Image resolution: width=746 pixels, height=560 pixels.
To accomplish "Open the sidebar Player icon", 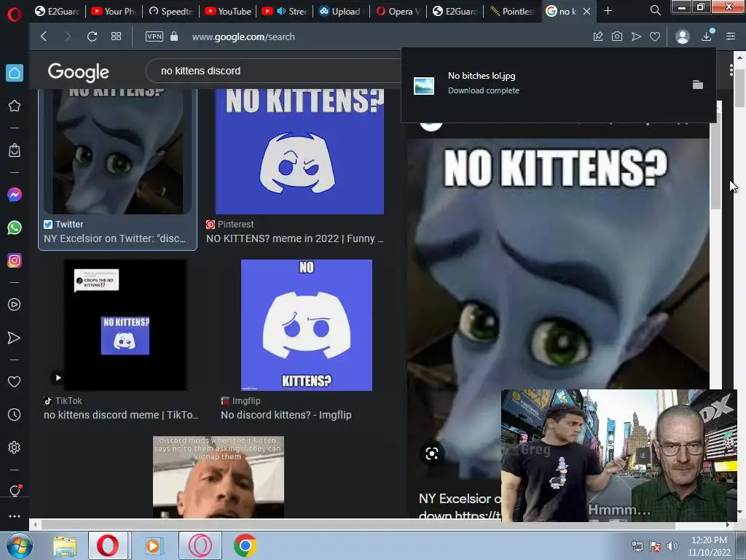I will click(15, 304).
